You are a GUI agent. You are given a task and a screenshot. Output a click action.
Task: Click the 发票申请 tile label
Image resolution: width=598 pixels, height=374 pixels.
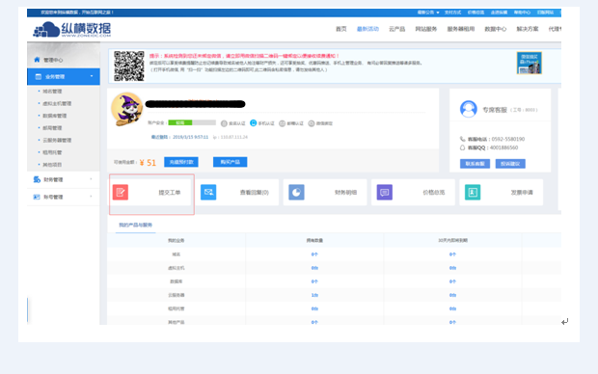point(522,192)
